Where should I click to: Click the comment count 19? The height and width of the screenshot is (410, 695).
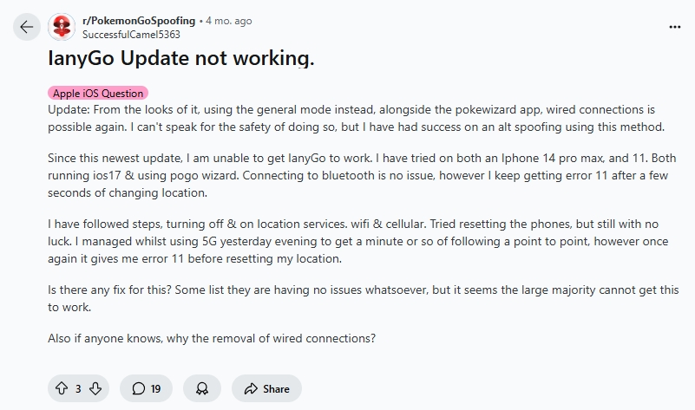click(156, 388)
